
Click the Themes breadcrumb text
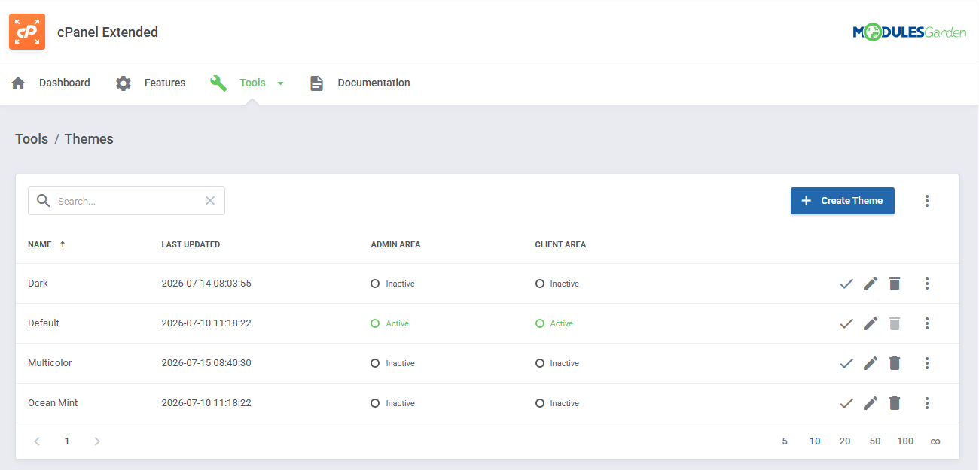pos(89,139)
